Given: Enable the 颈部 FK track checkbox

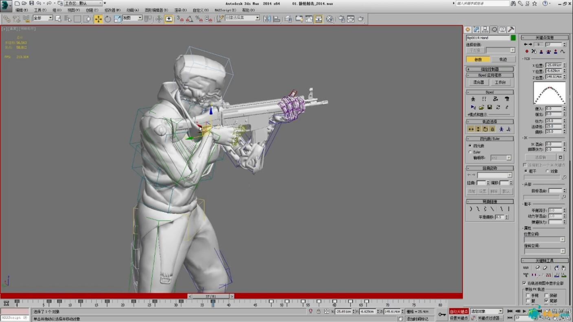Looking at the screenshot, I should pyautogui.click(x=547, y=296).
